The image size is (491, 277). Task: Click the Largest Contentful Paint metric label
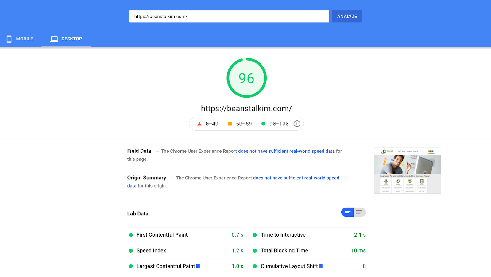166,266
